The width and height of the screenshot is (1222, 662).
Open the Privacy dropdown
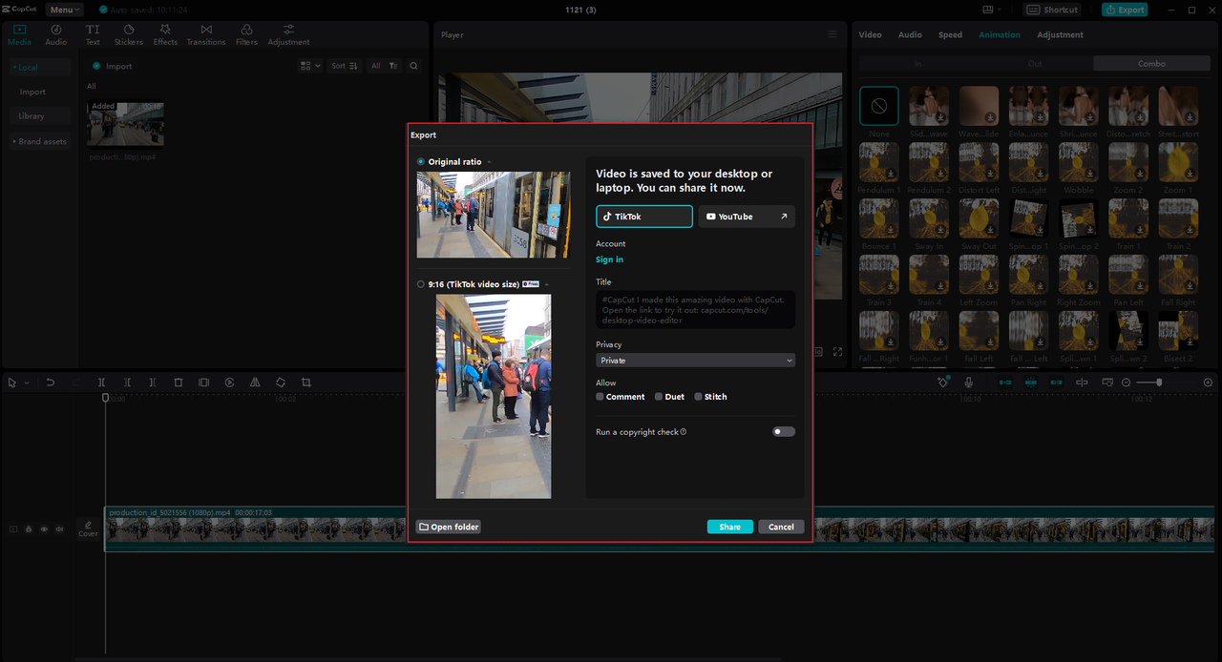pyautogui.click(x=695, y=361)
